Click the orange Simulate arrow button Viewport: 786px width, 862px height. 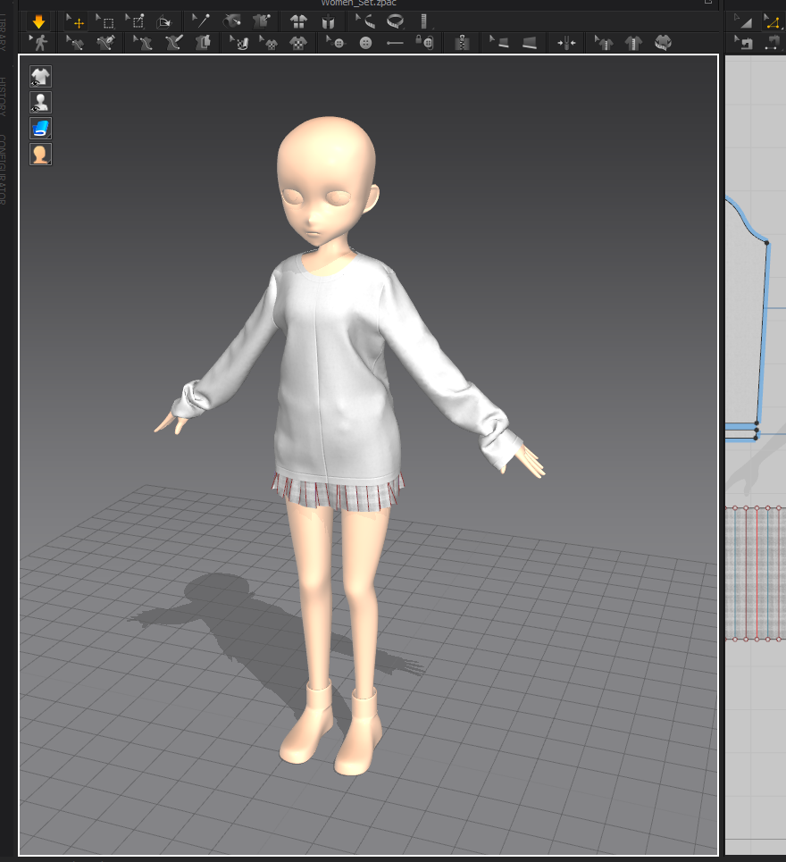[x=38, y=21]
